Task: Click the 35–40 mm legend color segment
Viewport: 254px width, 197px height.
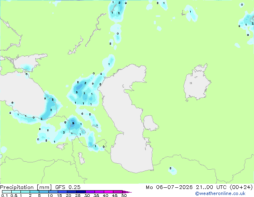Action: pos(99,192)
